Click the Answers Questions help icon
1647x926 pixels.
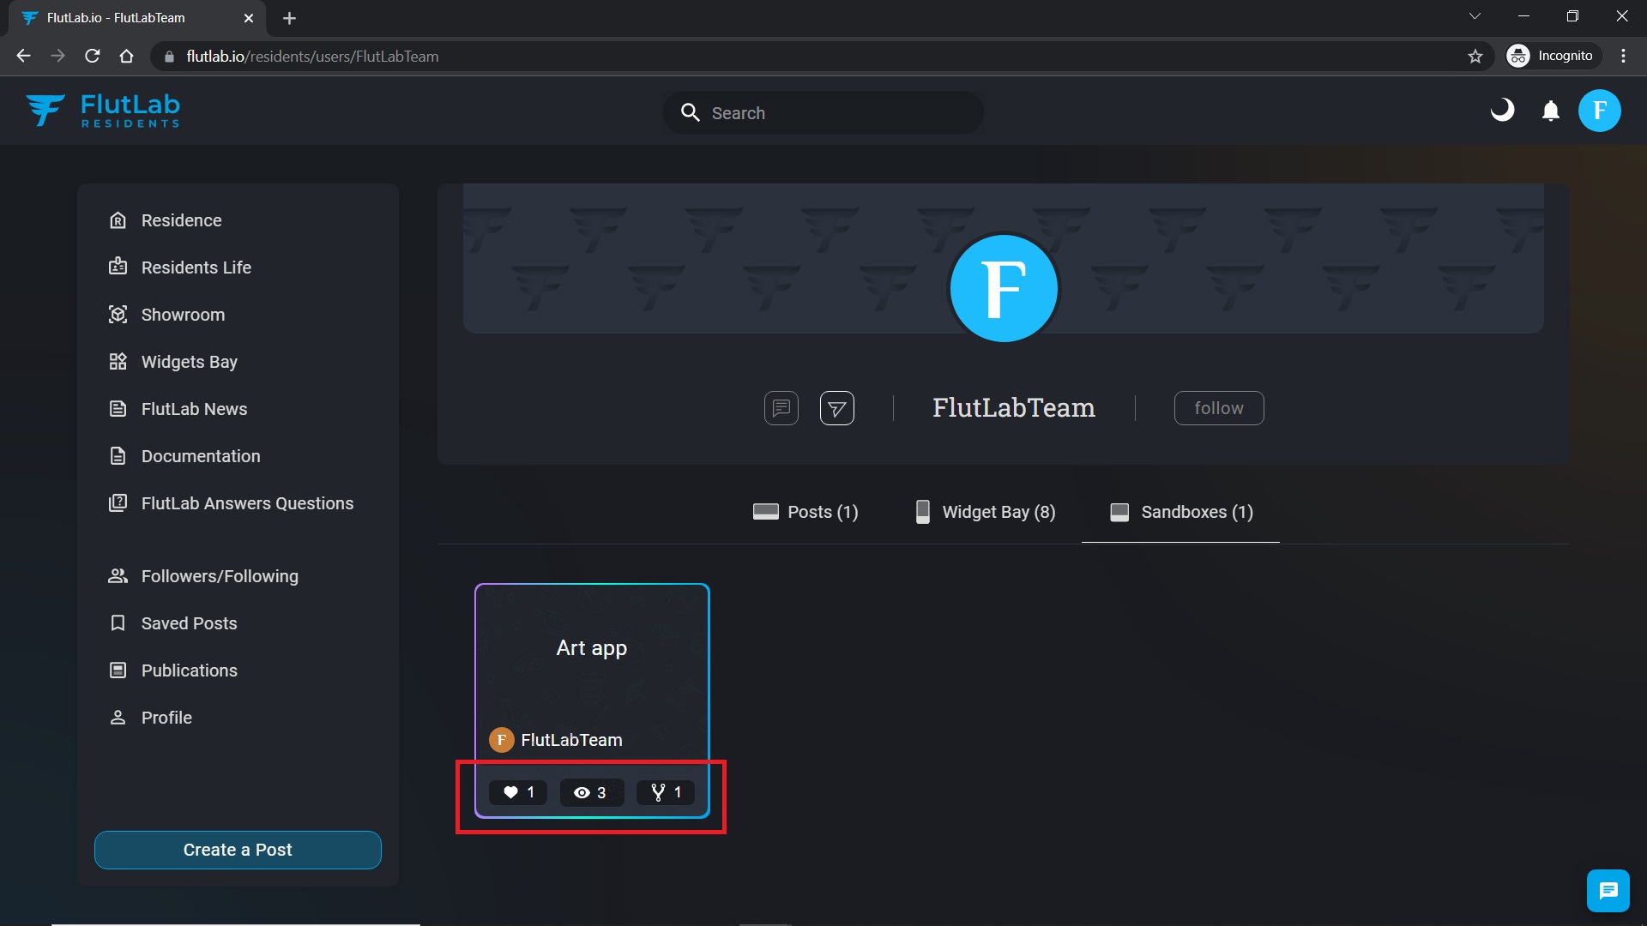tap(118, 503)
